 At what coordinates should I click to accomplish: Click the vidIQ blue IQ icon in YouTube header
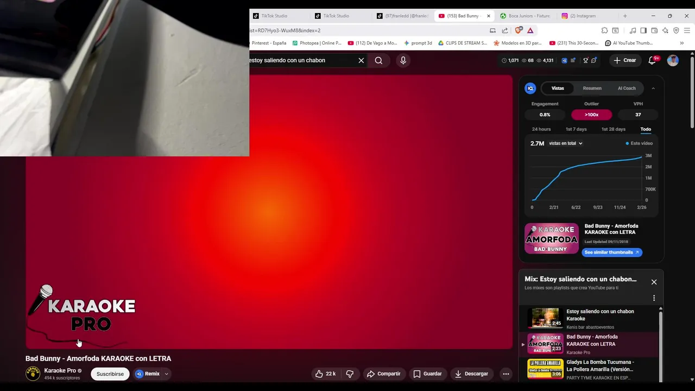(565, 60)
